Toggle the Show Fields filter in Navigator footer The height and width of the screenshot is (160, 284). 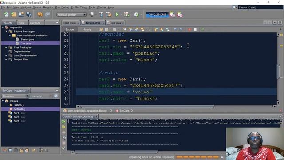click(x=10, y=150)
